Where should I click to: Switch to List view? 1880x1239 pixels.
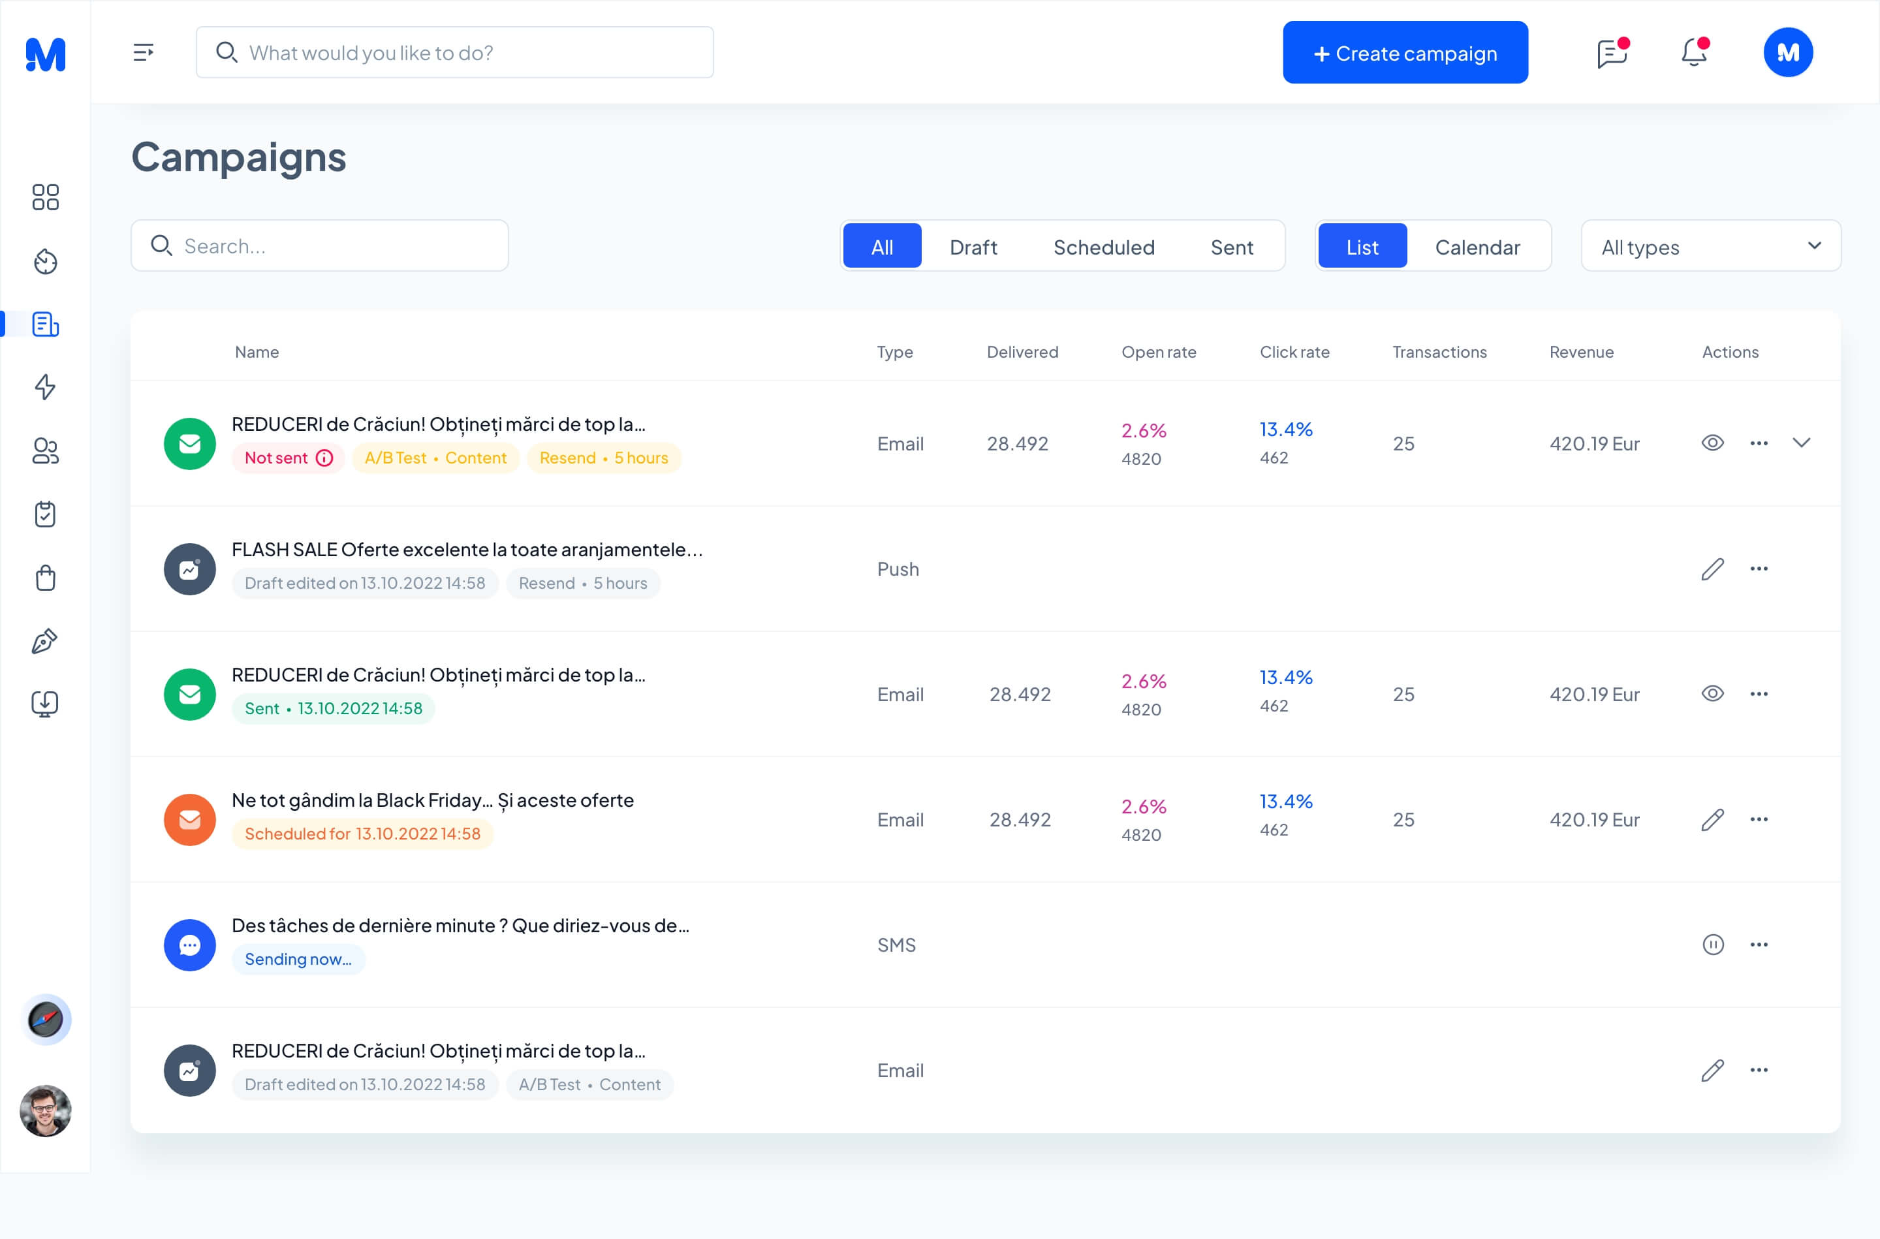click(x=1362, y=247)
